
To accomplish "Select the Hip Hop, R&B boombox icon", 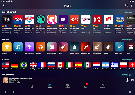I will 52,47.
